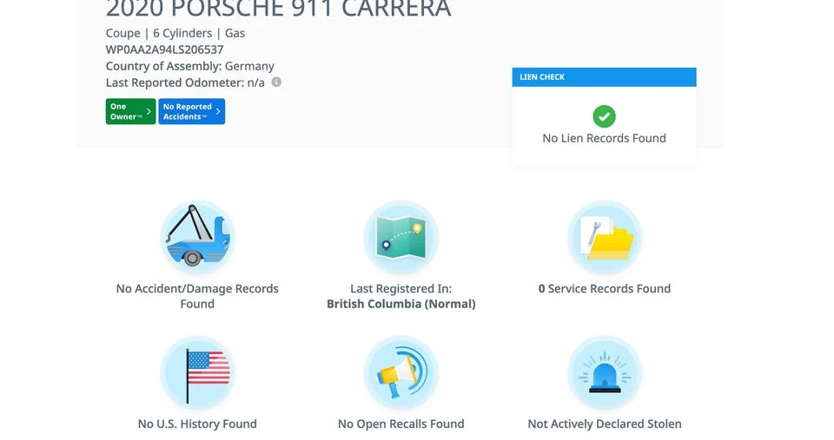
Task: Click 'British Columbia (Normal)' text
Action: 401,304
